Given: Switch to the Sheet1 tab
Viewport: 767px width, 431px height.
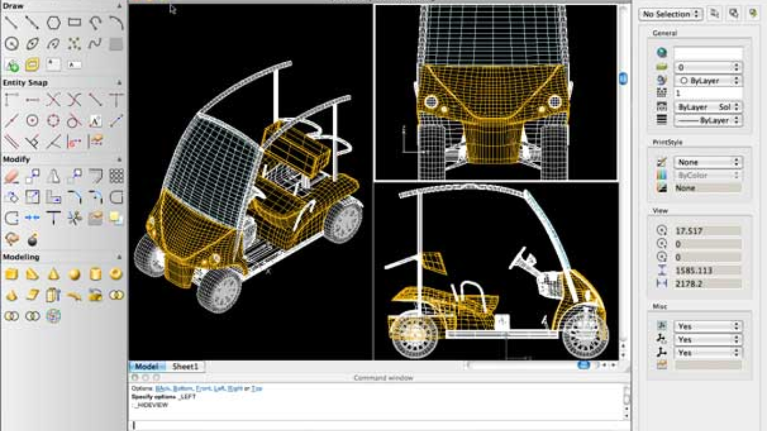Looking at the screenshot, I should click(x=185, y=366).
